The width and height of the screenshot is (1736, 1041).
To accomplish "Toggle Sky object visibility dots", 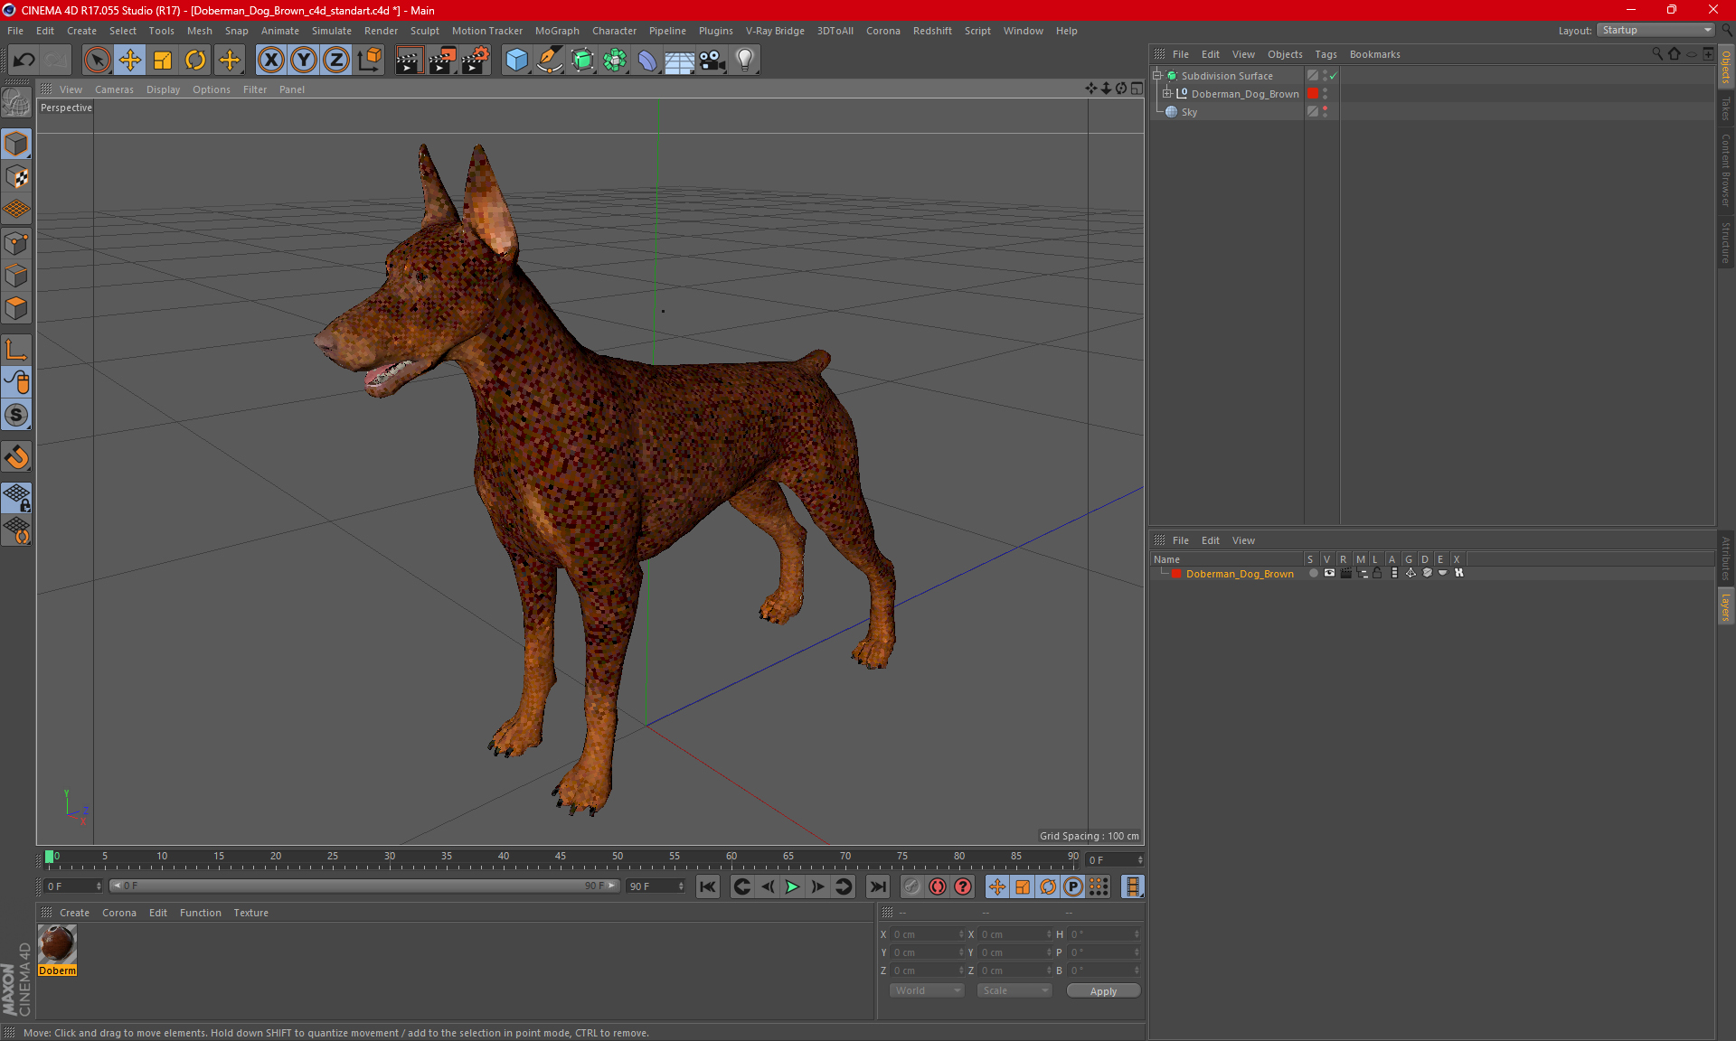I will click(1325, 112).
